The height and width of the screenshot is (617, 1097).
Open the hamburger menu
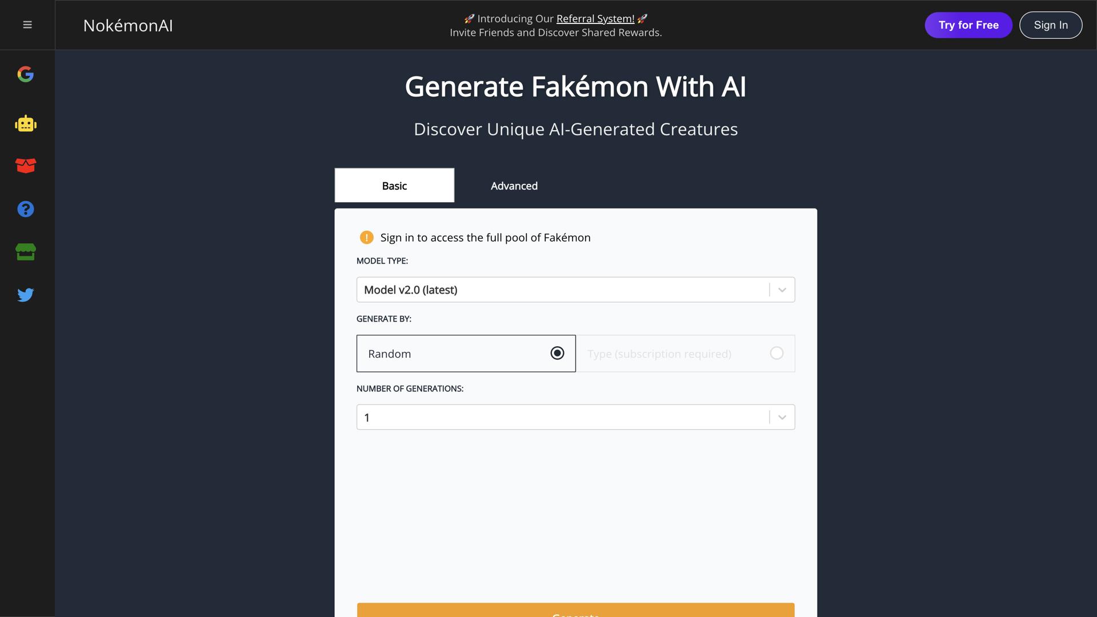pyautogui.click(x=27, y=25)
